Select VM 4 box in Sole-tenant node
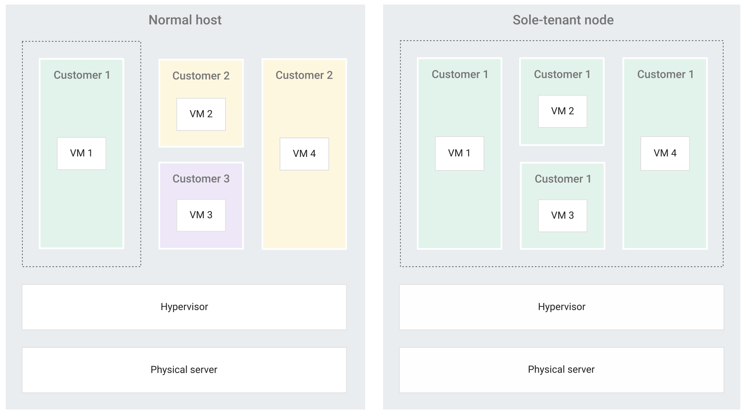The image size is (746, 414). (665, 153)
